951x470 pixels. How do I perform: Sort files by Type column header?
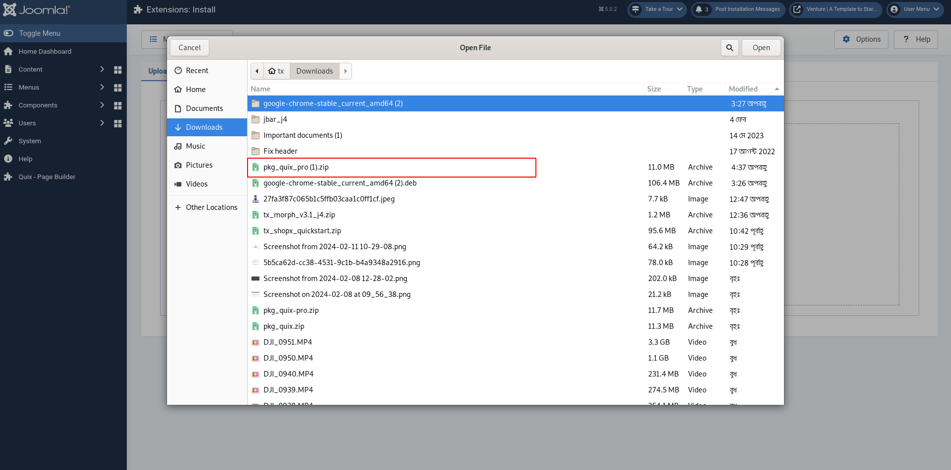(704, 89)
